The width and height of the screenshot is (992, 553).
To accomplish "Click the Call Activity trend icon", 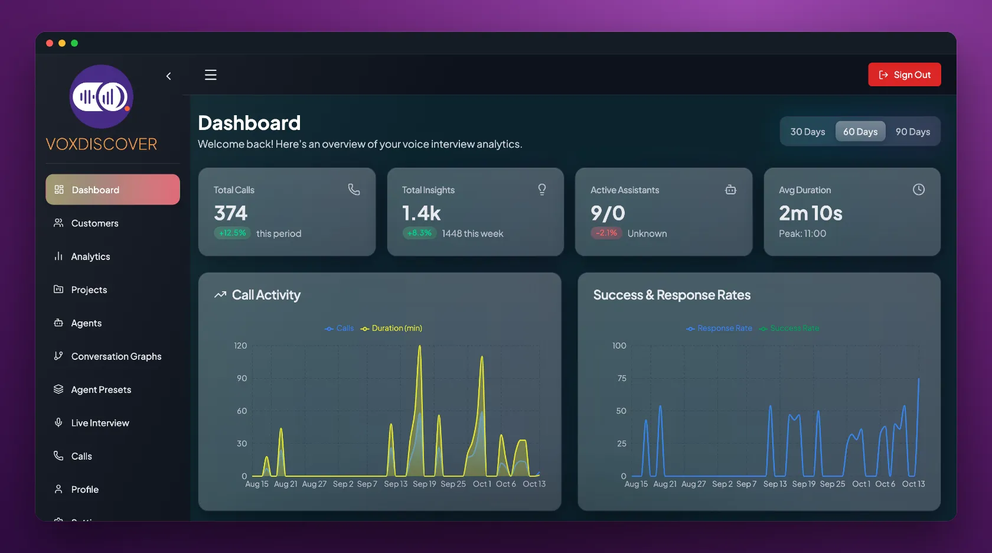I will [x=220, y=295].
